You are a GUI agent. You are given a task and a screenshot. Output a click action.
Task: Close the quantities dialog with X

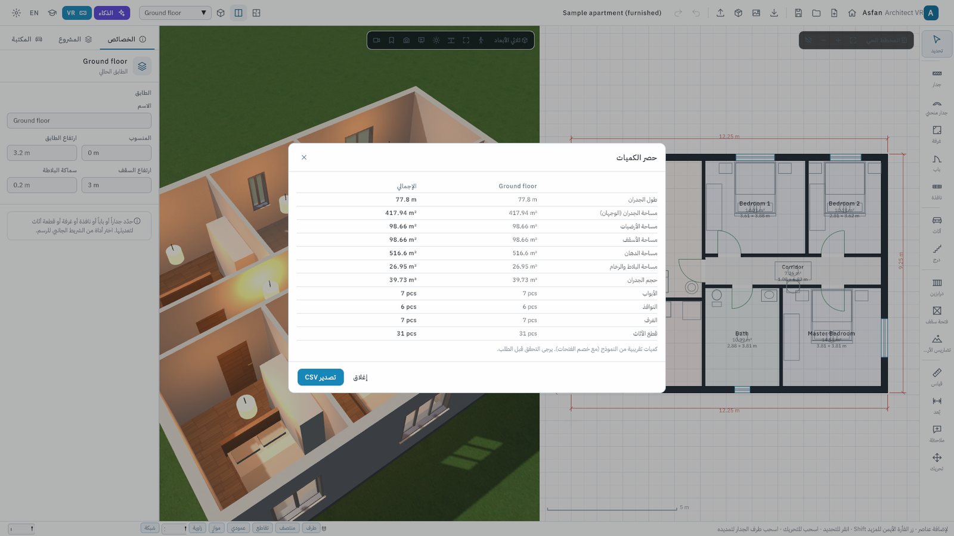click(x=304, y=157)
